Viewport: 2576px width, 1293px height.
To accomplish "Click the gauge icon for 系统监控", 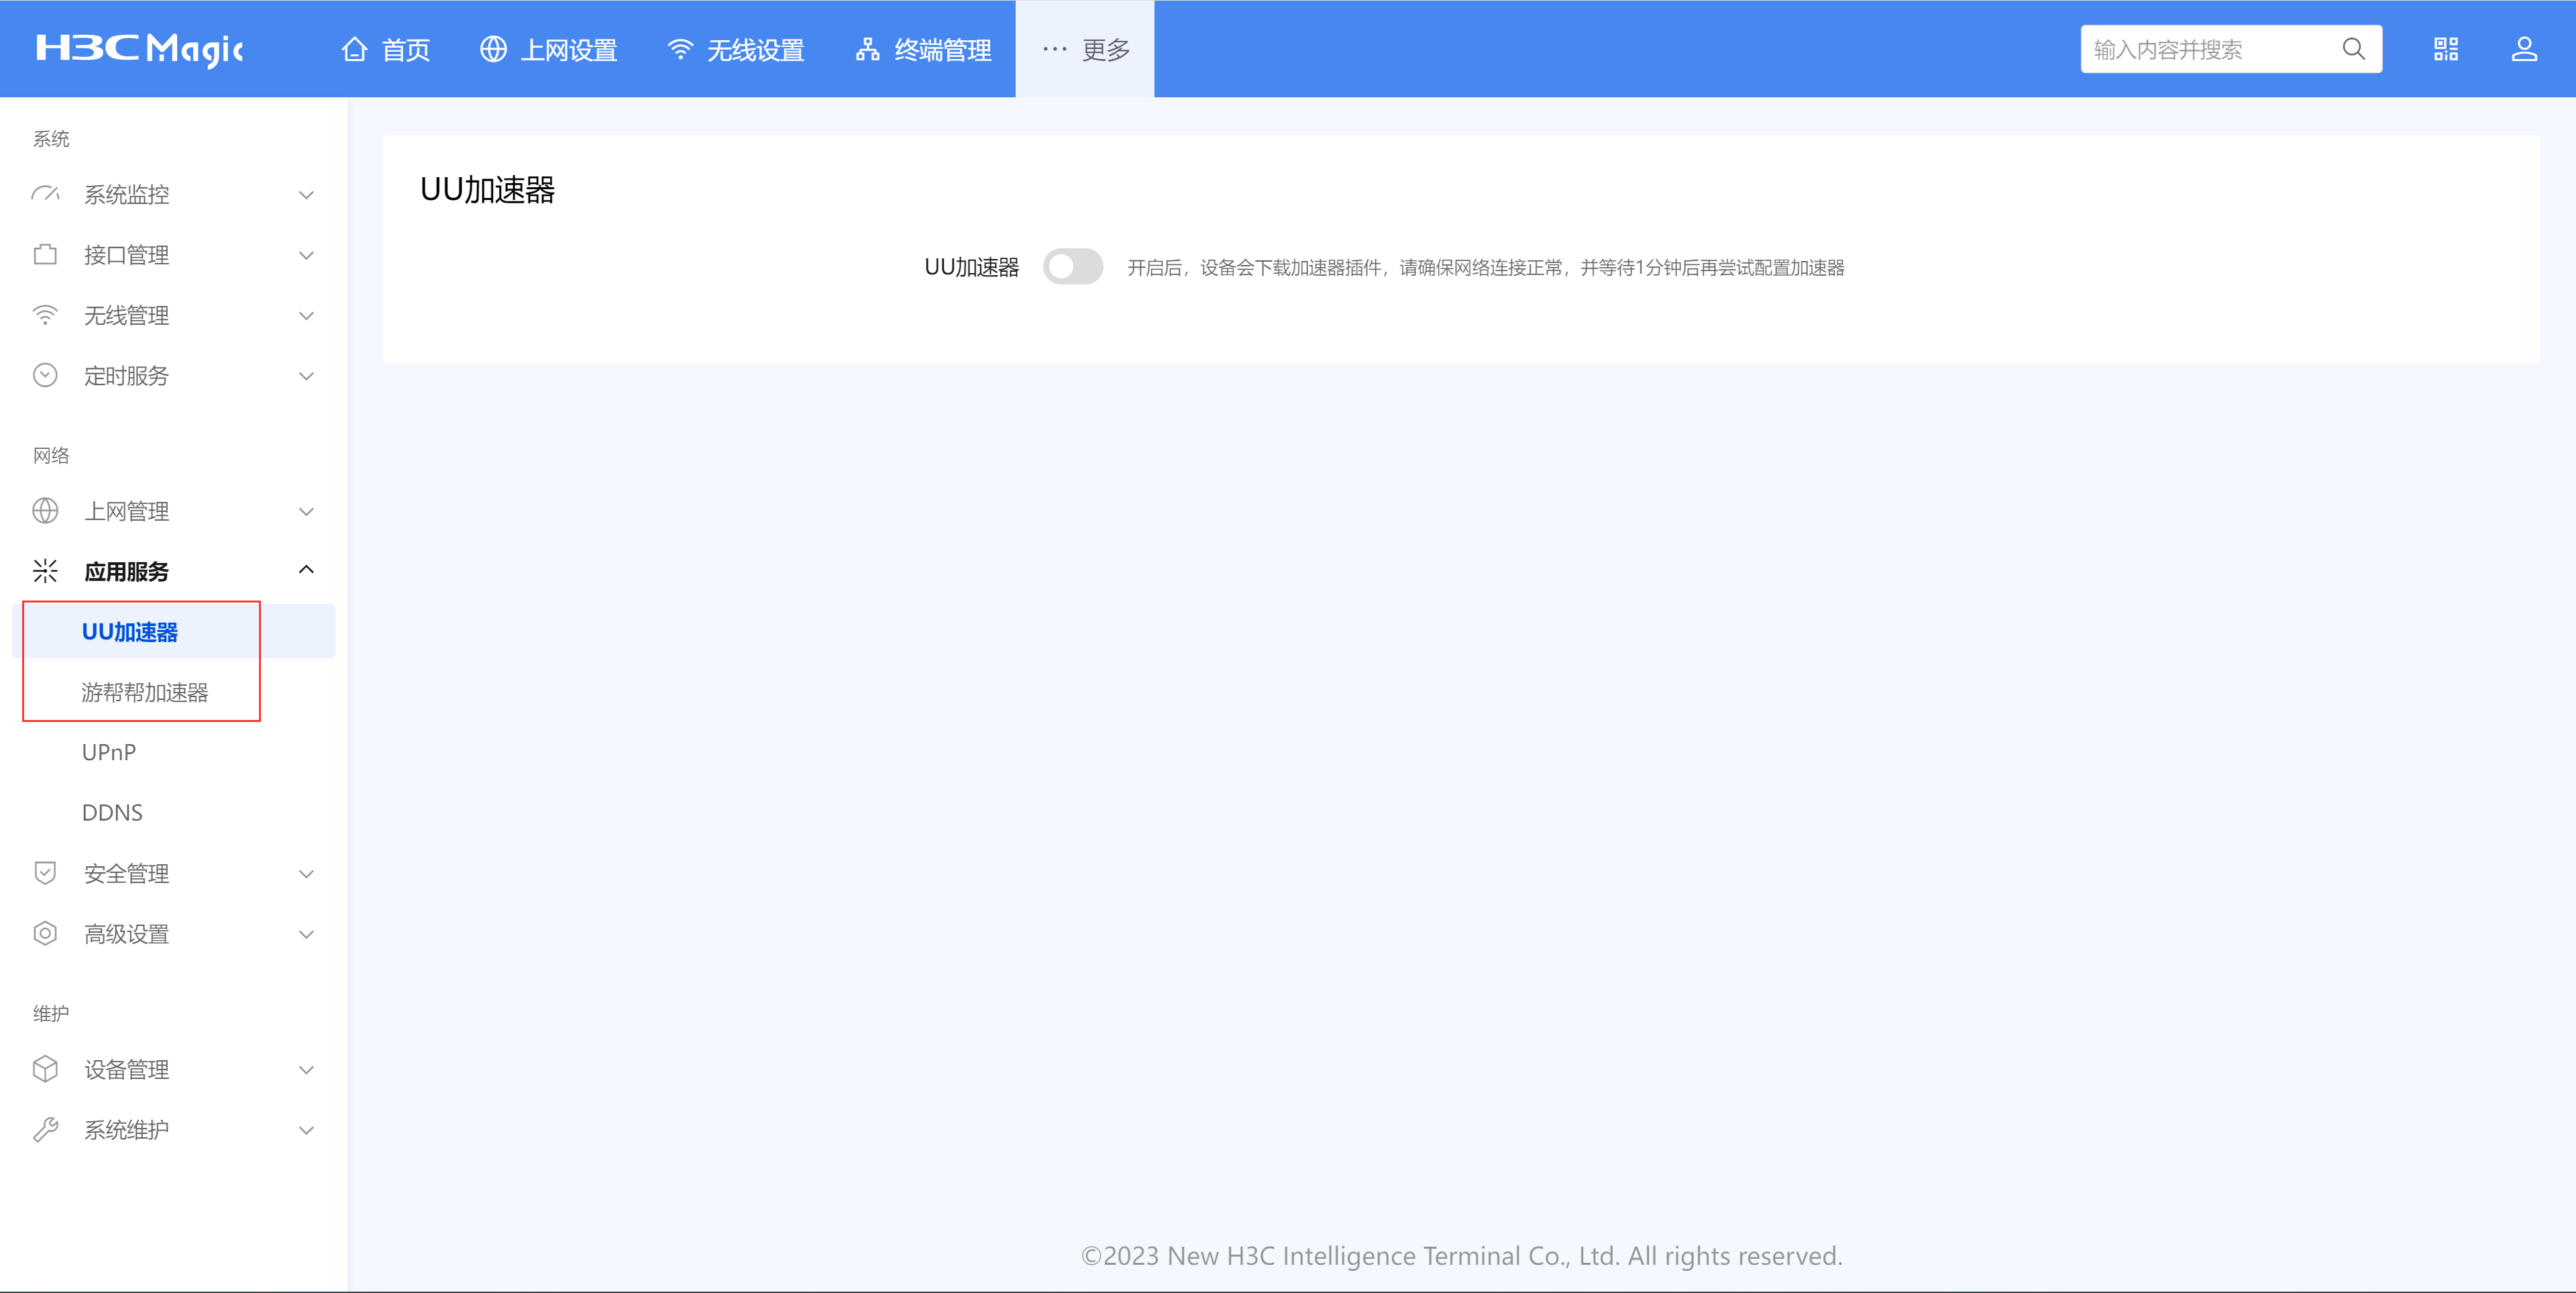I will [45, 194].
